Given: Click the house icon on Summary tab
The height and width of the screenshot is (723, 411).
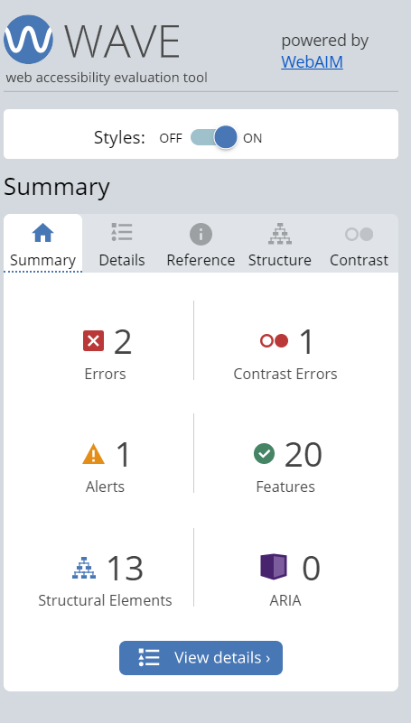Looking at the screenshot, I should (42, 233).
